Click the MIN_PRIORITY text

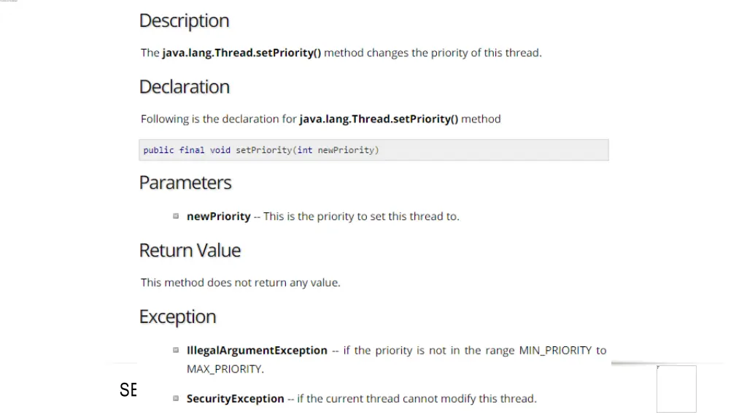pos(555,351)
